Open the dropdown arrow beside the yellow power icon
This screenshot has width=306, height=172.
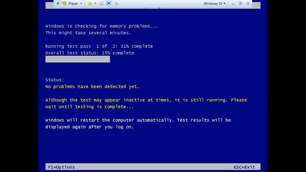tap(95, 3)
